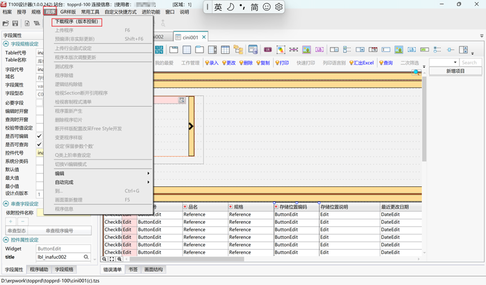Select the radio button group widget icon
This screenshot has width=486, height=285.
(437, 49)
